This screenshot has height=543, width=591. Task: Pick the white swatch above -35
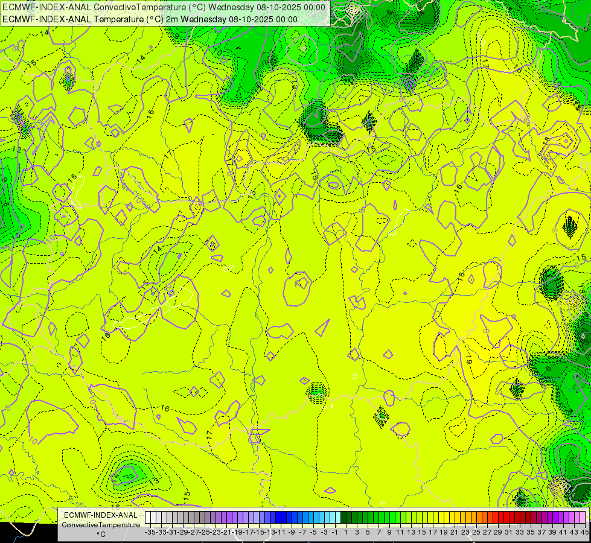148,518
